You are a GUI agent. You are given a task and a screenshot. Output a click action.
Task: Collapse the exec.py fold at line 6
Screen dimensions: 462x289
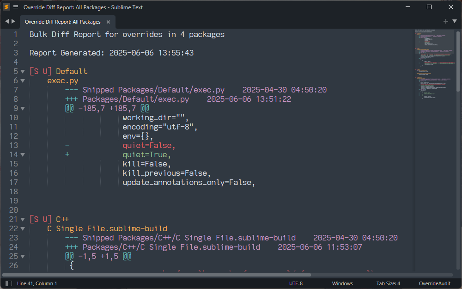[x=23, y=80]
